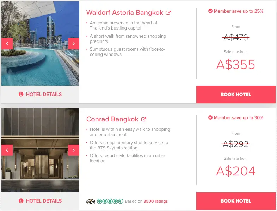Click the A$204 sale rate
The width and height of the screenshot is (277, 211).
tap(236, 171)
